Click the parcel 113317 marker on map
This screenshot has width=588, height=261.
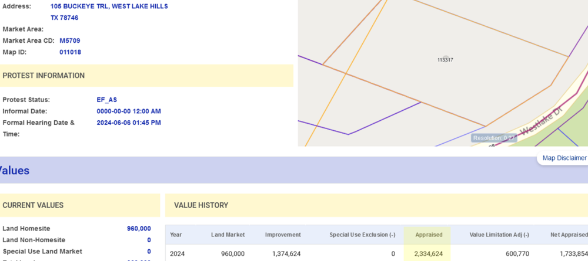click(x=445, y=59)
